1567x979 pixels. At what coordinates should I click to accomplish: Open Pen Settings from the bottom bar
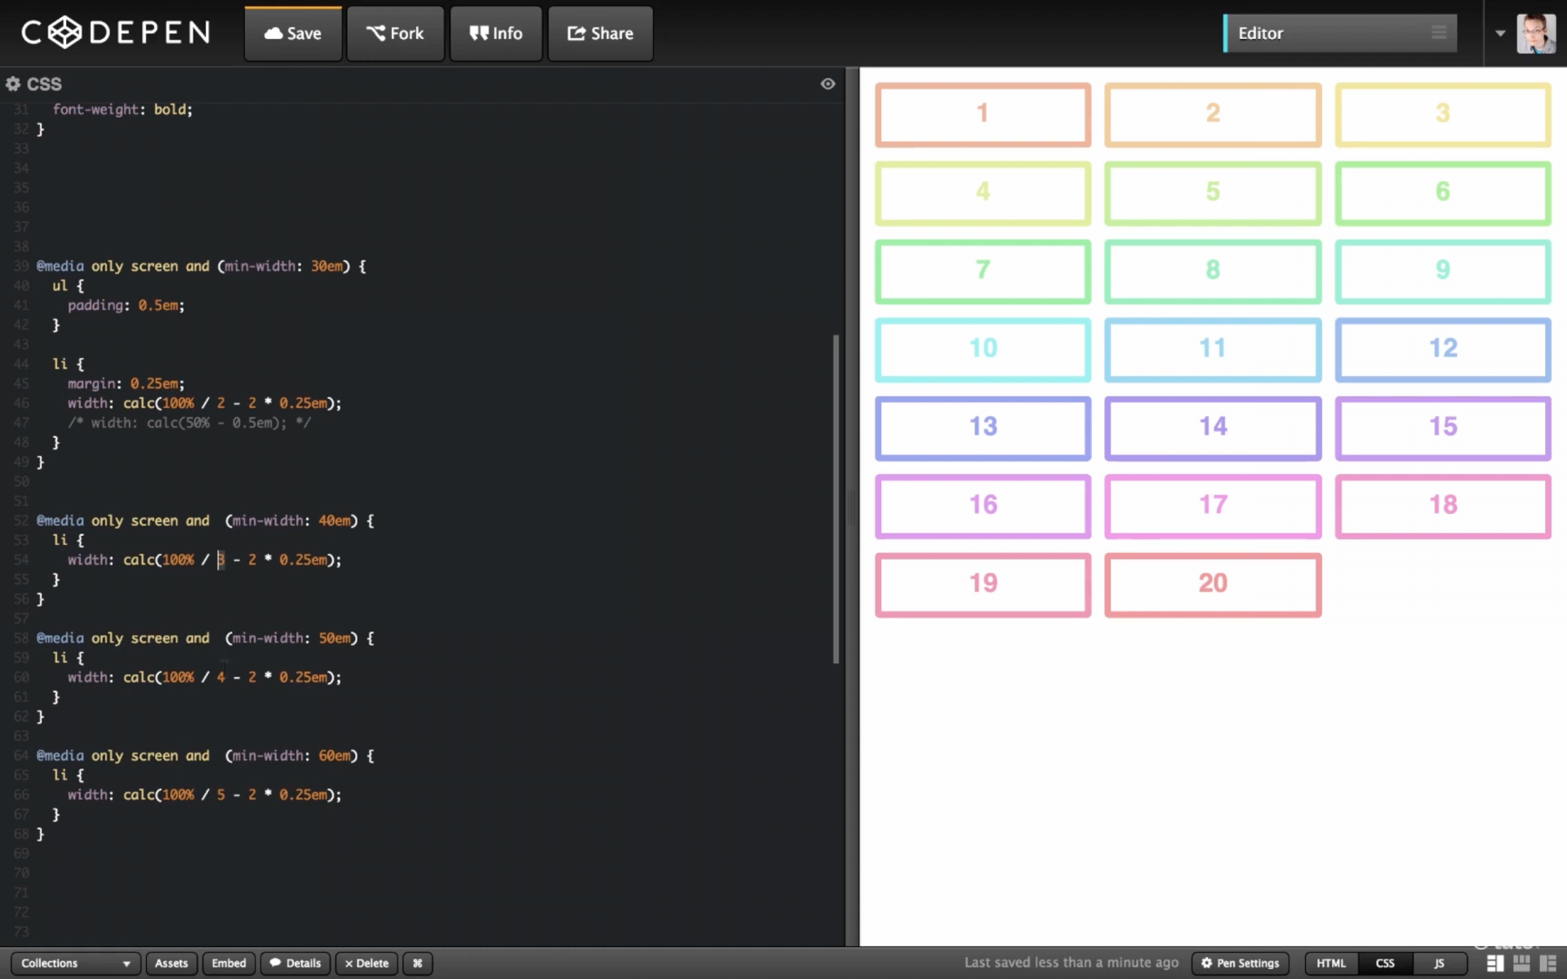(1240, 963)
